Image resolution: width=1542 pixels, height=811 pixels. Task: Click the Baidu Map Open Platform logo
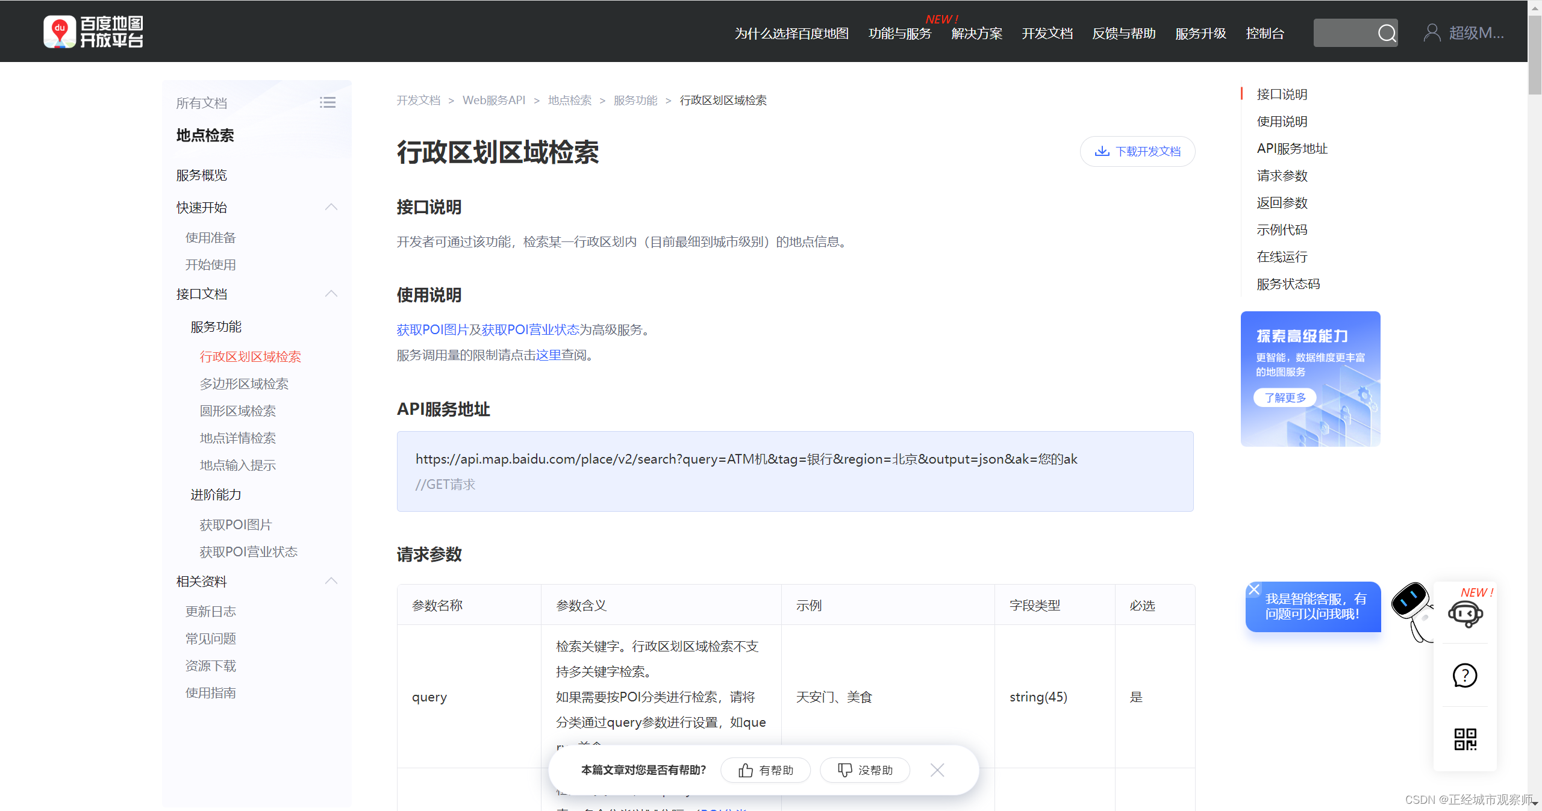pyautogui.click(x=93, y=32)
